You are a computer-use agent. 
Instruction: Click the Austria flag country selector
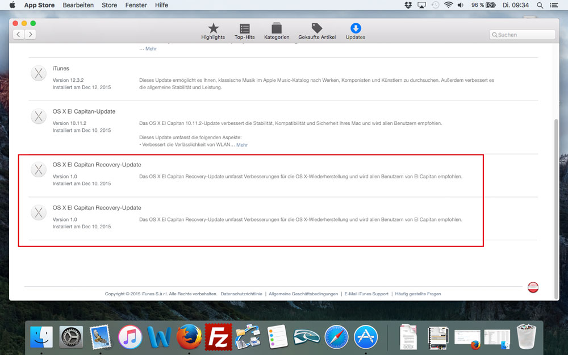[533, 287]
